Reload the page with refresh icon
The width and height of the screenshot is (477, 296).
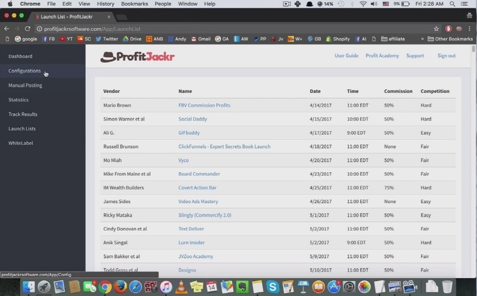point(27,29)
